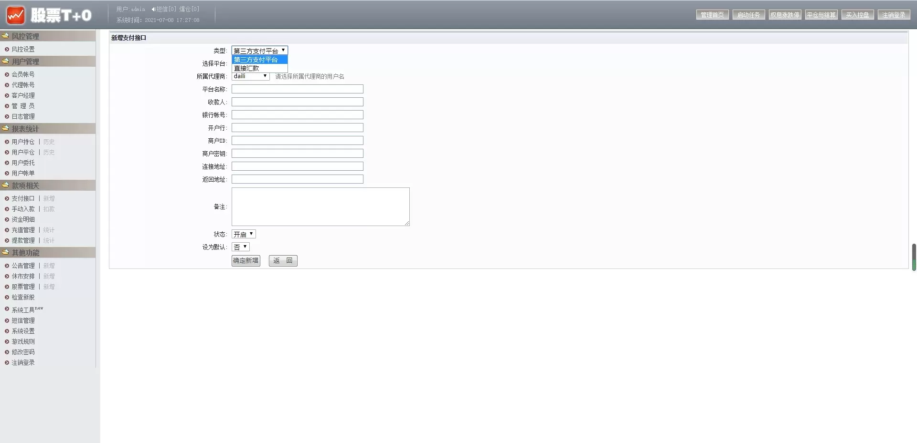Open the 设为默认 dropdown set to 否
Viewport: 917px width, 443px height.
240,247
